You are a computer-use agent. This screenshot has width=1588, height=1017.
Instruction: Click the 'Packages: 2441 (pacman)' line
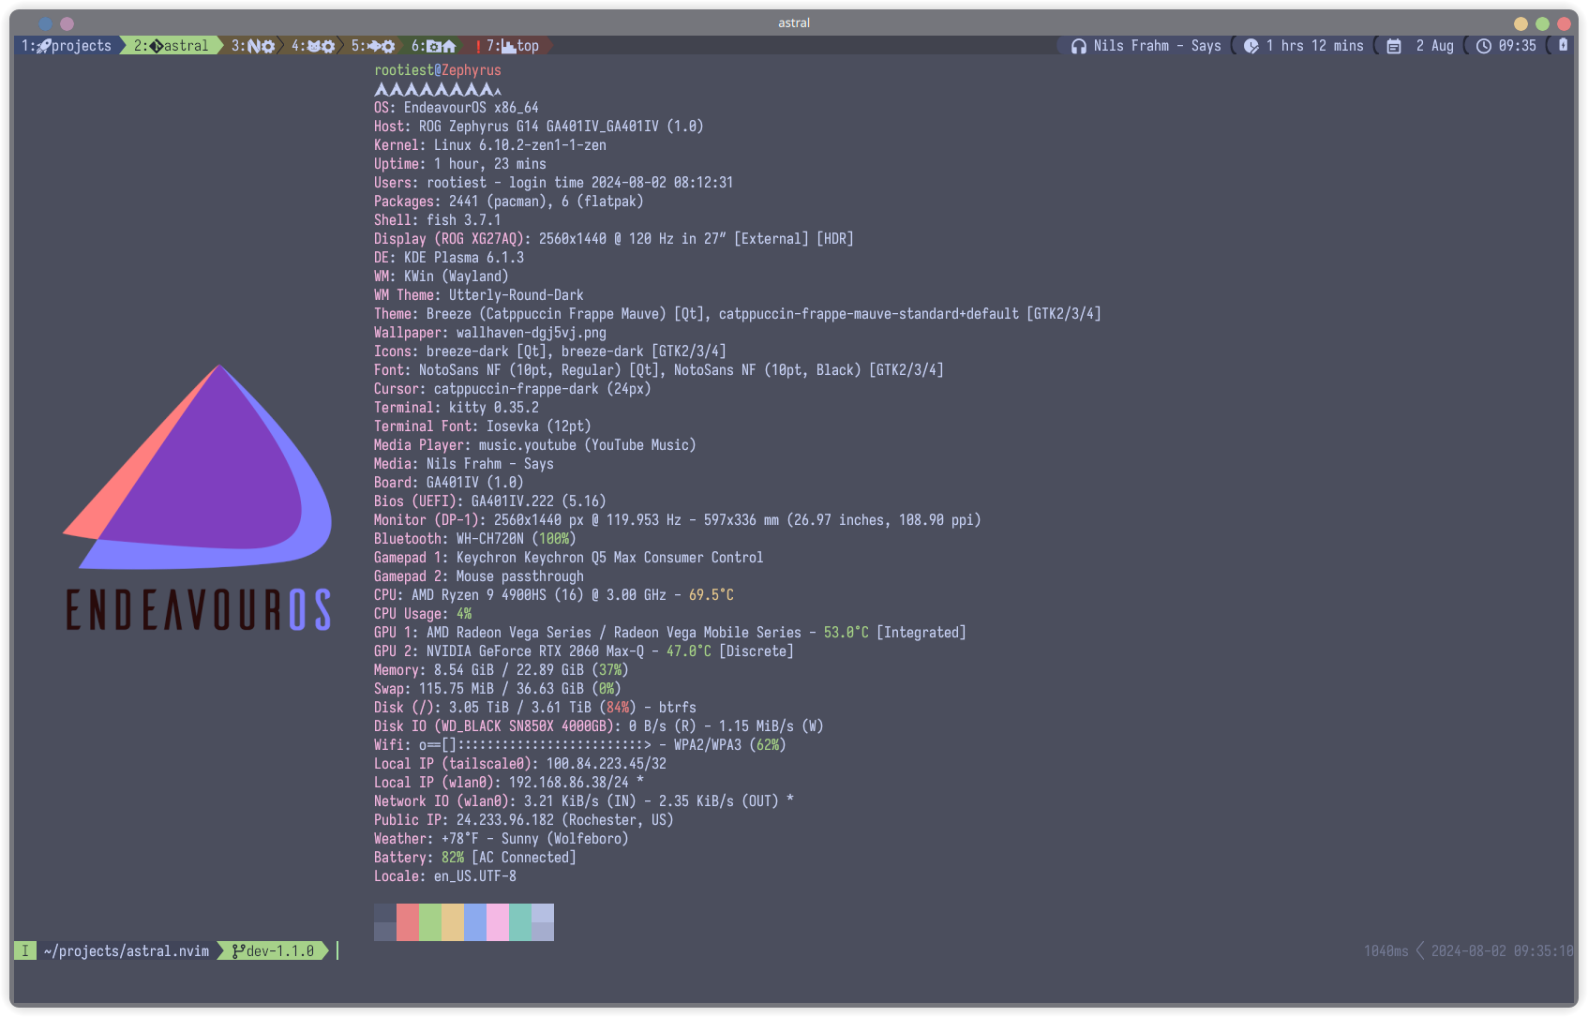[x=509, y=202]
